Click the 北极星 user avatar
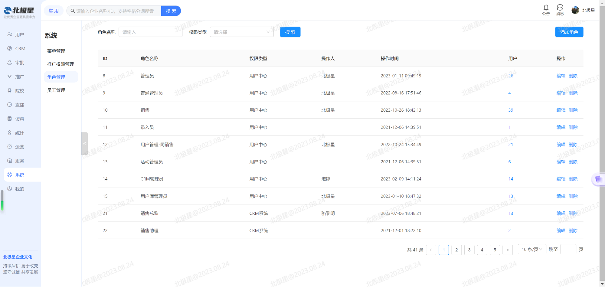Viewport: 605px width, 287px height. pos(575,10)
